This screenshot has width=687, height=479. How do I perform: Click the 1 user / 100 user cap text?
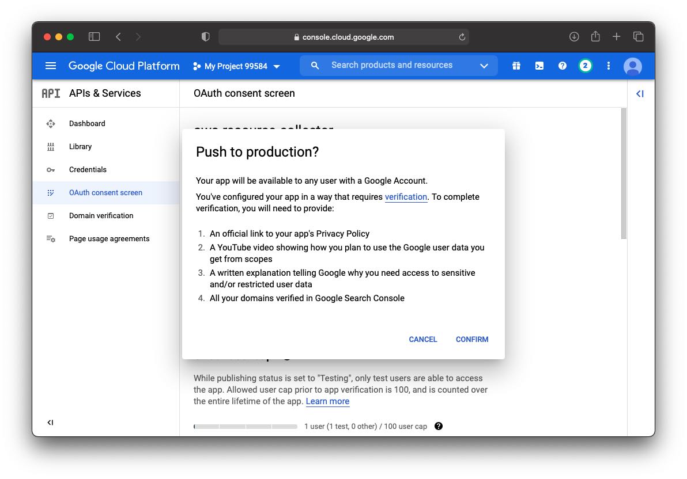(x=365, y=427)
